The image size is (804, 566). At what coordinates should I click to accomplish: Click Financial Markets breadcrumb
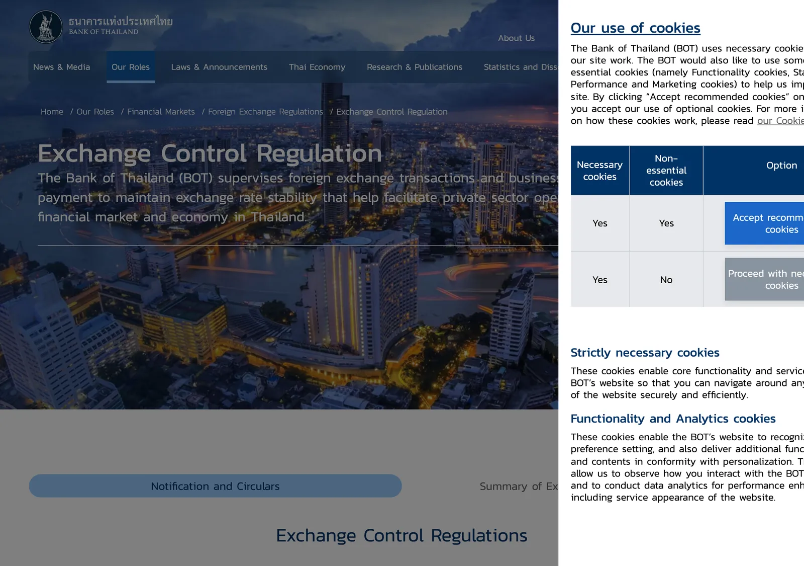161,112
